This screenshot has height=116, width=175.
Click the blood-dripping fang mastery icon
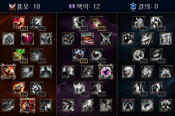[27, 39]
